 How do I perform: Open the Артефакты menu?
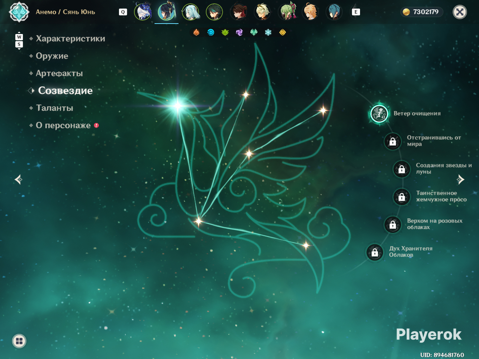tap(59, 73)
